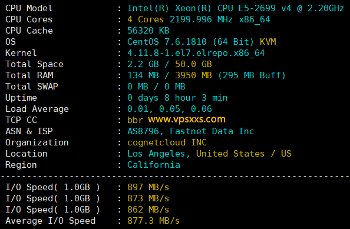This screenshot has height=229, width=350.
Task: Click 'AS8796, Fastnet Data Inc' text
Action: click(x=191, y=131)
